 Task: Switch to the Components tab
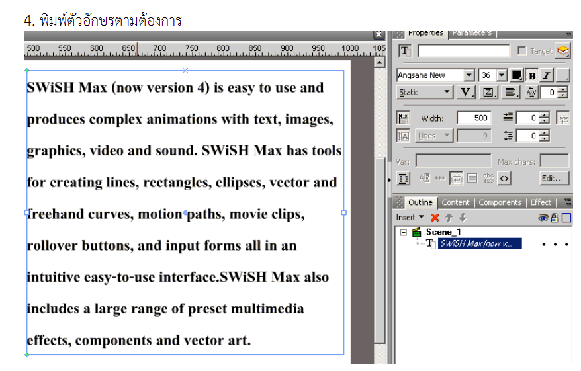[500, 202]
